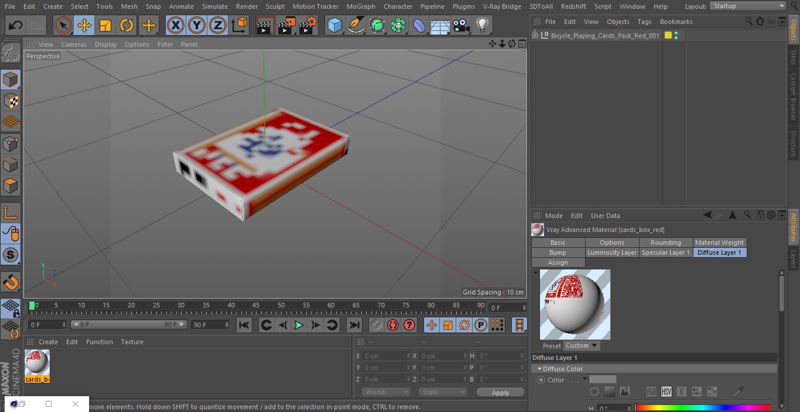Toggle Autokeying red circle button
The image size is (800, 412).
pos(393,325)
